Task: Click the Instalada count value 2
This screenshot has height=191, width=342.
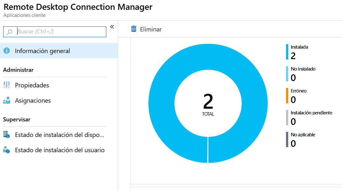Action: click(293, 56)
